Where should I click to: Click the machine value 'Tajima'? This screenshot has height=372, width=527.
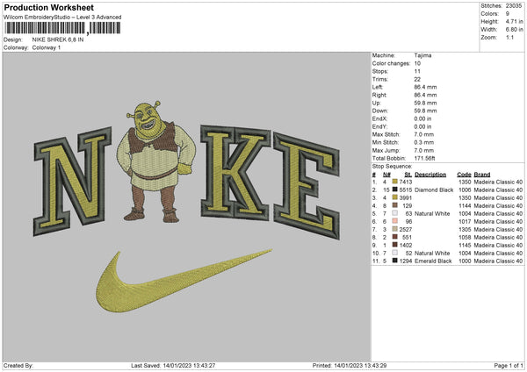pyautogui.click(x=422, y=55)
